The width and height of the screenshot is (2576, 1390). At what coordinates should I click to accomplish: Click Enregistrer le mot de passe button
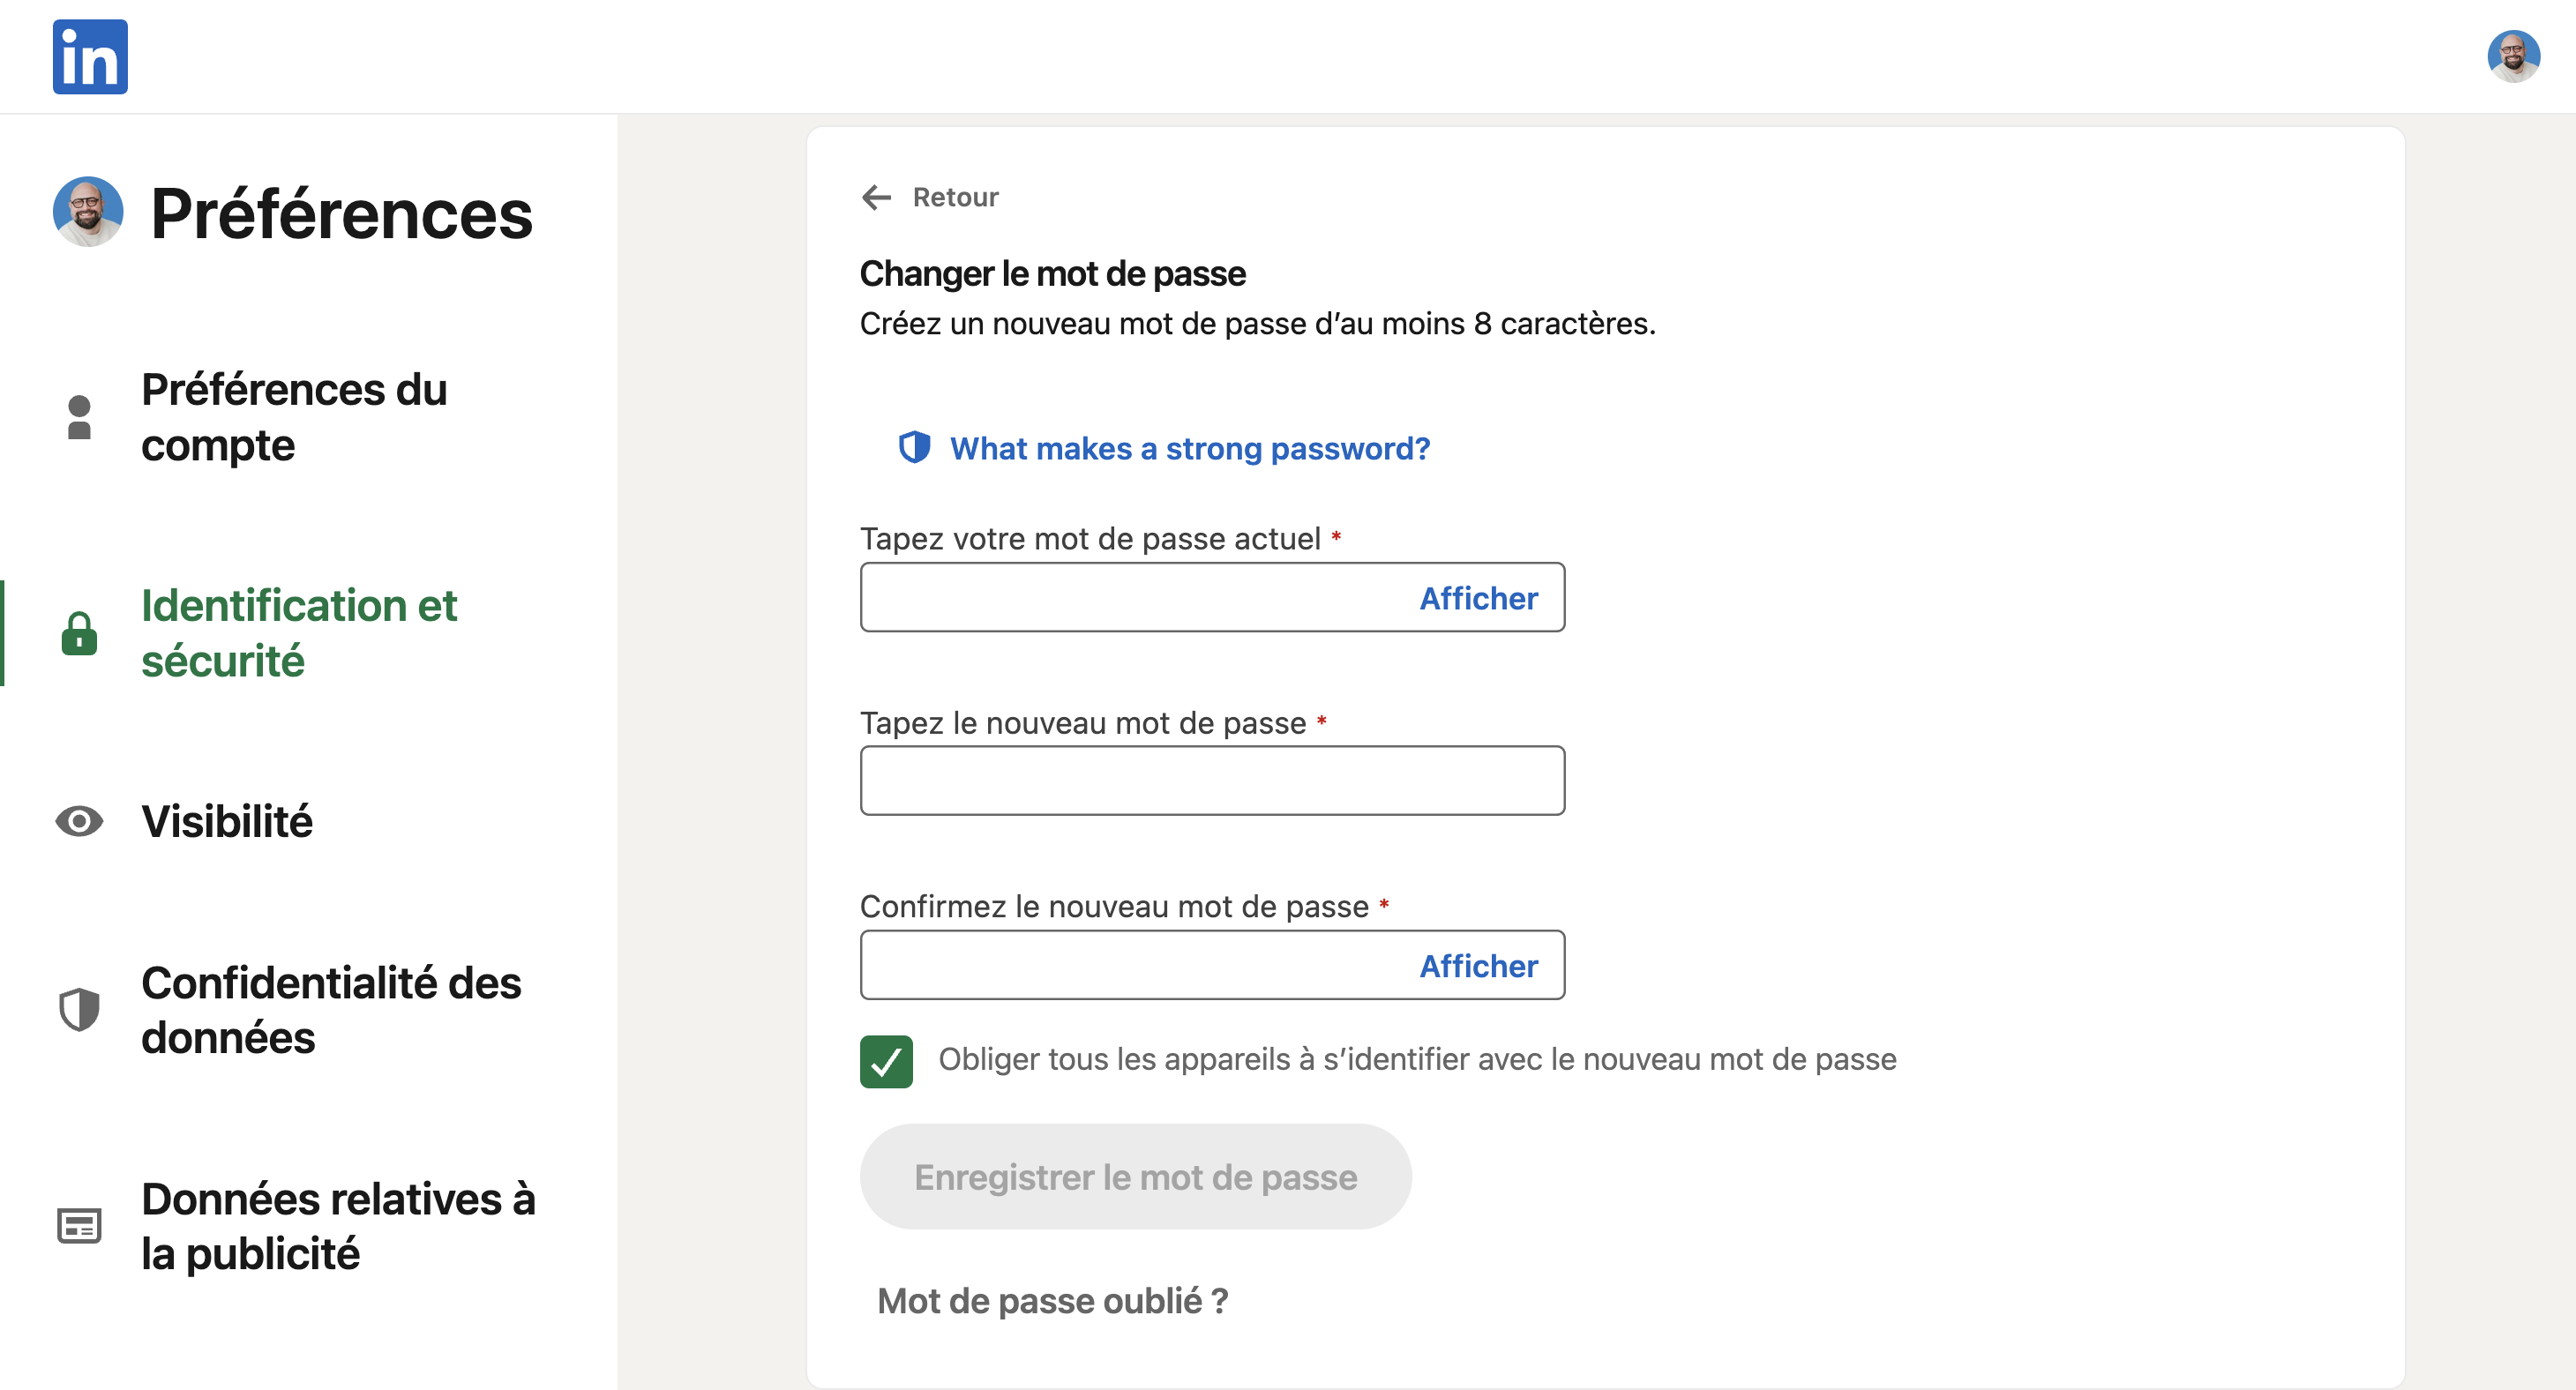tap(1135, 1177)
